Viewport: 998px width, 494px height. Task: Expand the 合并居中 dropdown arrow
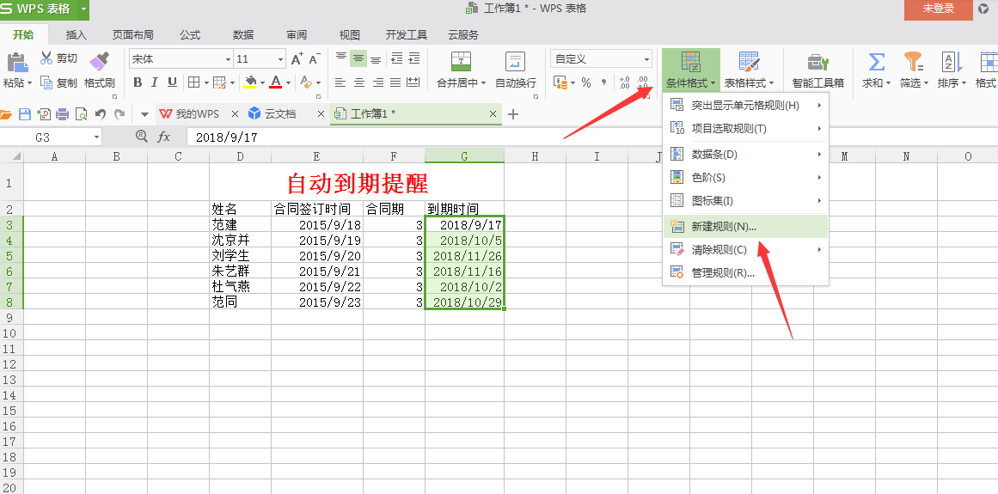click(x=484, y=83)
